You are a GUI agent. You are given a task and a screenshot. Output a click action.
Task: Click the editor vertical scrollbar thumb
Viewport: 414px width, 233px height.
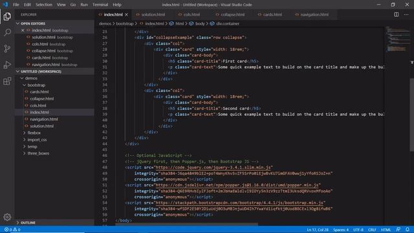412,115
